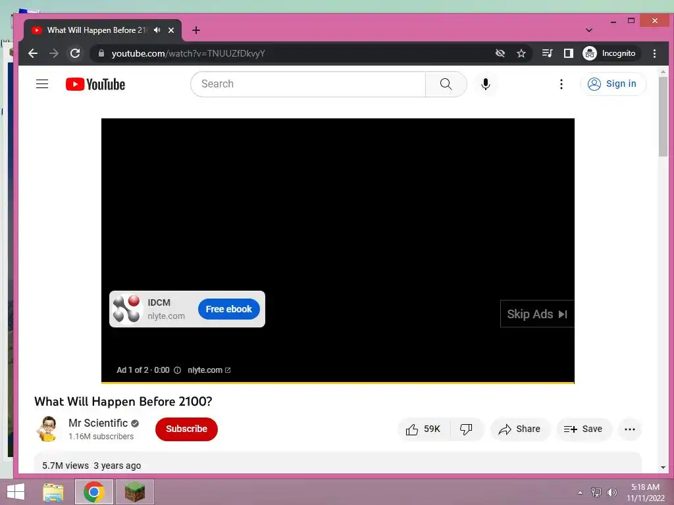
Task: Open Chrome side panel
Action: click(568, 53)
